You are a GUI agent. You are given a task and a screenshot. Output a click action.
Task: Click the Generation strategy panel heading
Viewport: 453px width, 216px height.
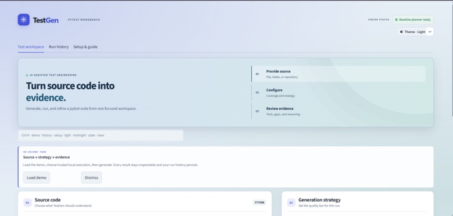click(x=319, y=200)
